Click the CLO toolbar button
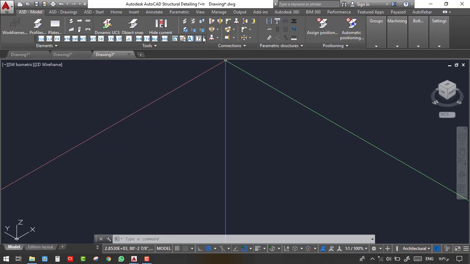Viewport: 470px width, 264px height. (x=41, y=39)
